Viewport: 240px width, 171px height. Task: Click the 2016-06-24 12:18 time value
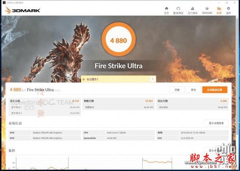pyautogui.click(x=193, y=133)
